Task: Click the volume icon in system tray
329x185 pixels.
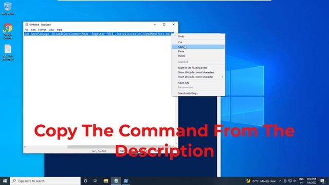Action: point(295,181)
